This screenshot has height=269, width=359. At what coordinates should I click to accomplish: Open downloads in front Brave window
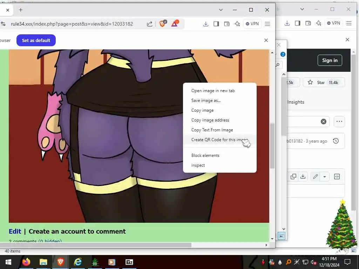point(205,24)
